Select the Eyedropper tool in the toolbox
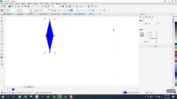 pos(2,61)
